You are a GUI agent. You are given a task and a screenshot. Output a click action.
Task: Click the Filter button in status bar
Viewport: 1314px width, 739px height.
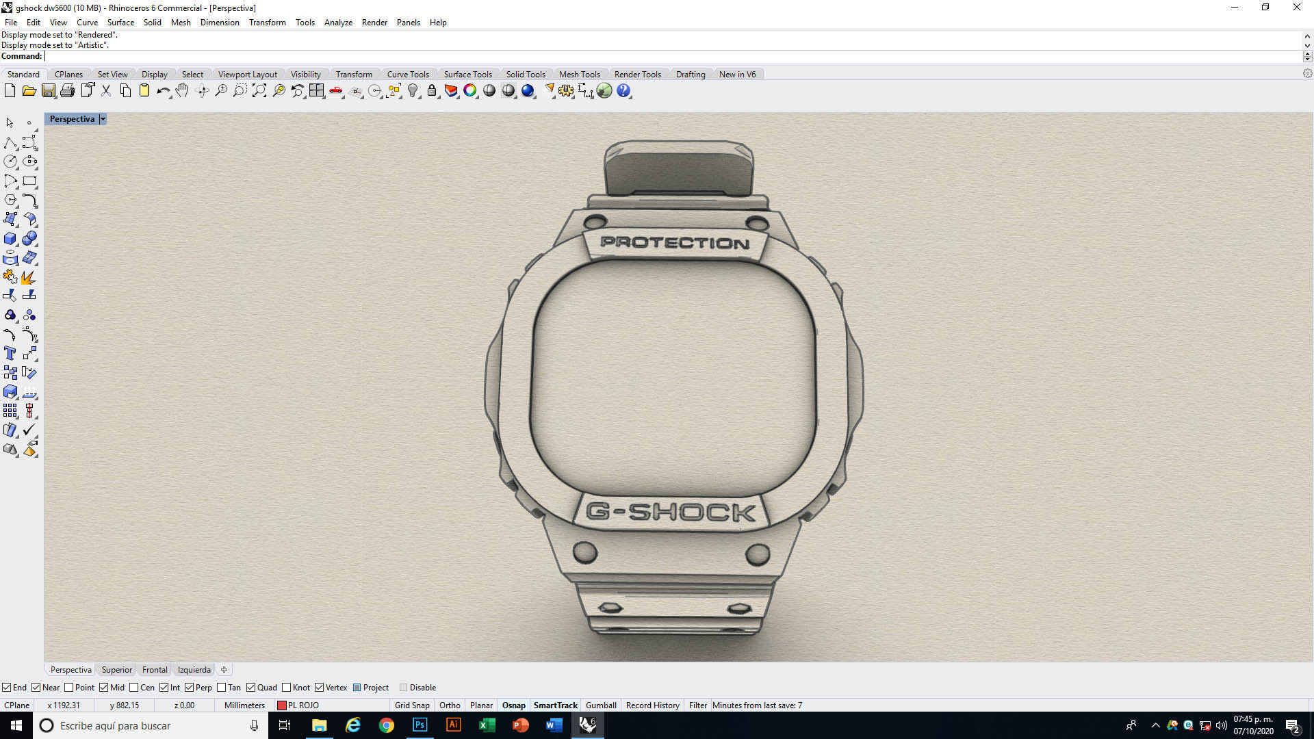[698, 705]
